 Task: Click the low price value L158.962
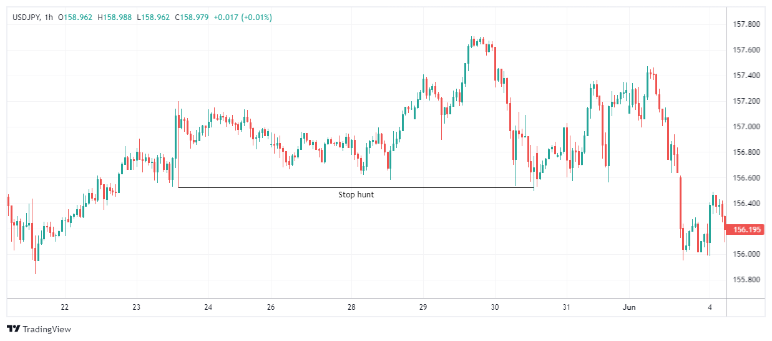[x=154, y=17]
